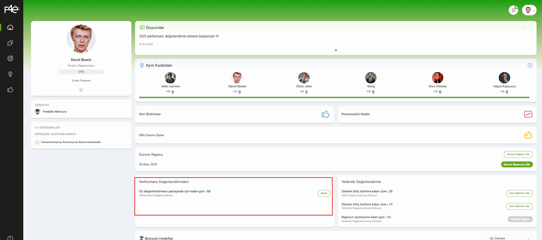Click the Potansiyelini Keşfet chart icon
Viewport: 542px width, 240px height.
tap(528, 114)
